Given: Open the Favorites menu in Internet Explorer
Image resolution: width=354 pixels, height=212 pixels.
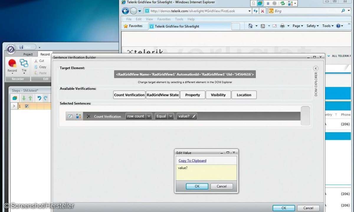Looking at the screenshot, I should coord(164,19).
